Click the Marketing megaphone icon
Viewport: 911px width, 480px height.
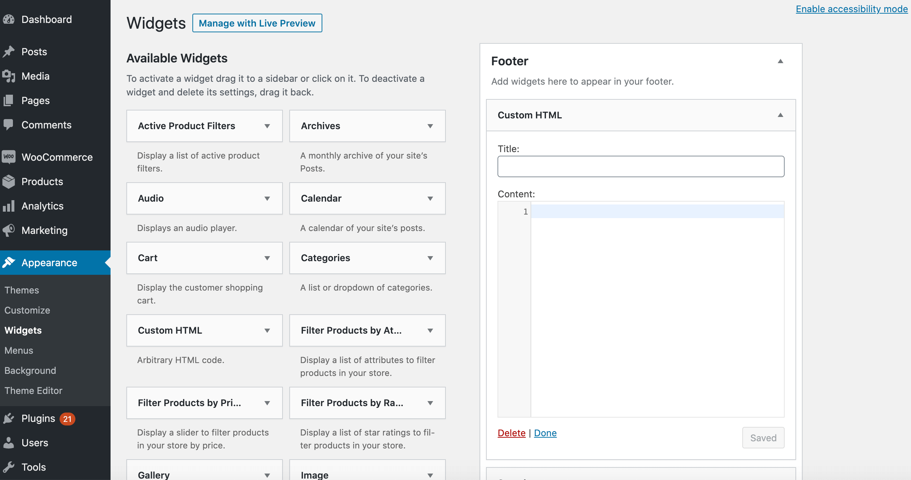(x=9, y=230)
